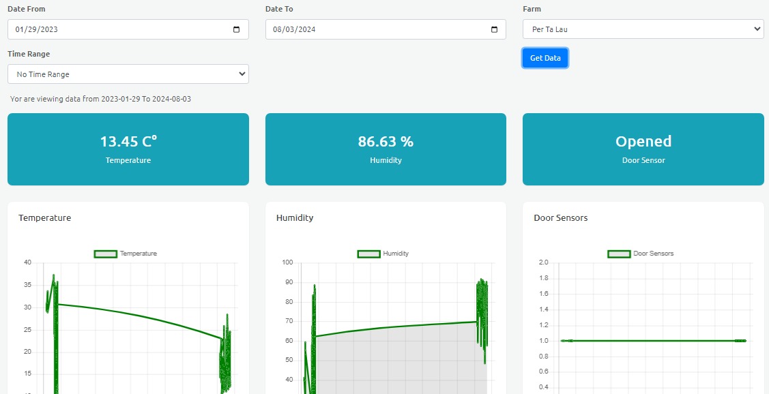Open the Date From calendar picker icon
This screenshot has width=769, height=394.
(x=236, y=29)
